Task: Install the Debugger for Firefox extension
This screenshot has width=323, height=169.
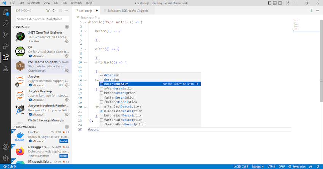Action: [64, 156]
